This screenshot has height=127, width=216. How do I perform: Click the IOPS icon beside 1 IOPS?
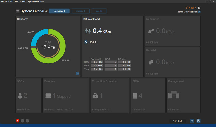click(x=86, y=42)
